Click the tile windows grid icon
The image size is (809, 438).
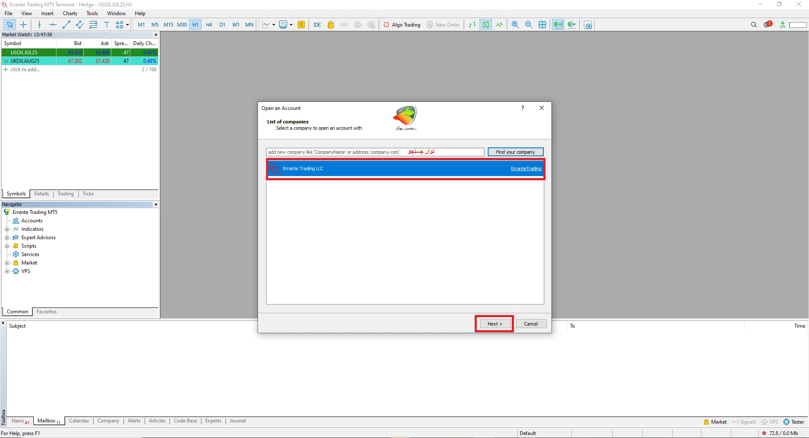[543, 25]
